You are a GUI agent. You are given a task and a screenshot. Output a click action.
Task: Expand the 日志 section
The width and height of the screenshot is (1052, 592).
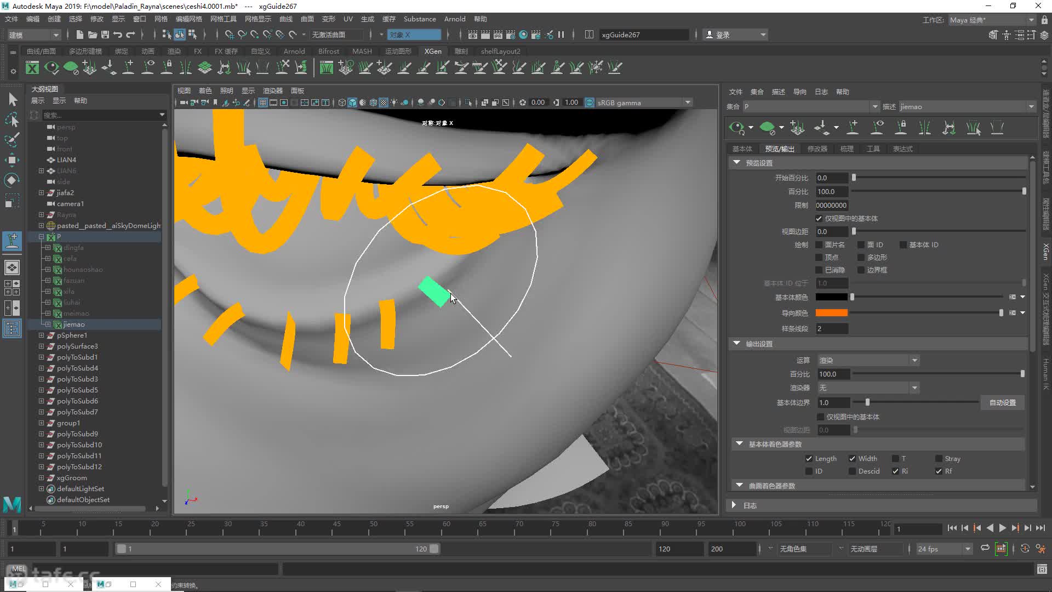(x=734, y=505)
